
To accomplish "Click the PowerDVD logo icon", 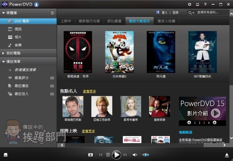I will [5, 4].
